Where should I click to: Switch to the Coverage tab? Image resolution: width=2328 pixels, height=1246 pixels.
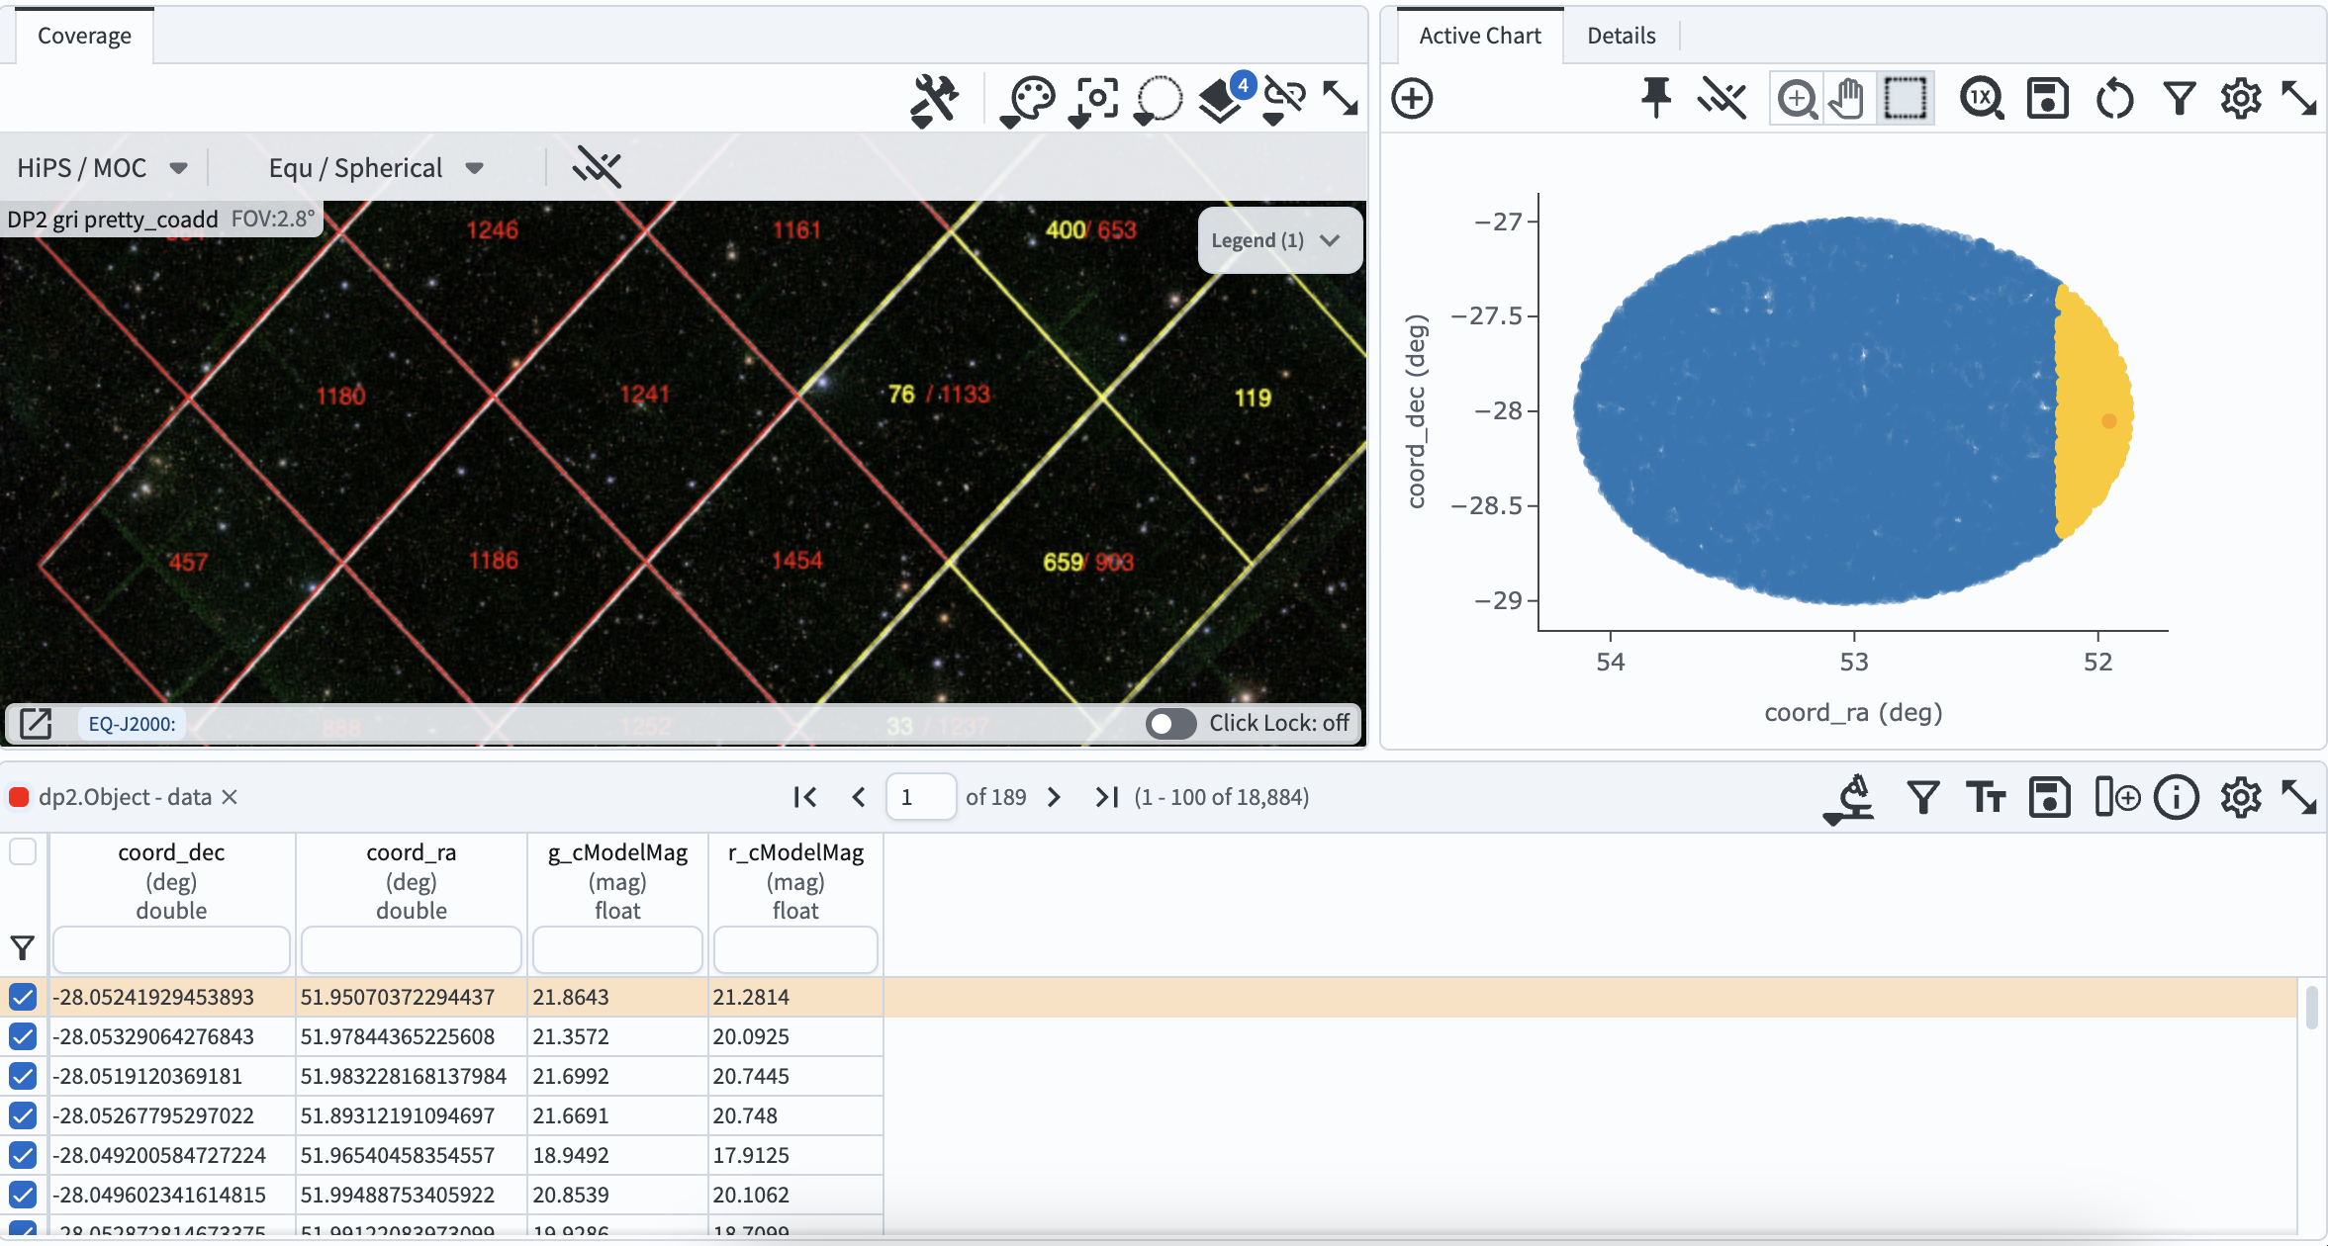84,36
